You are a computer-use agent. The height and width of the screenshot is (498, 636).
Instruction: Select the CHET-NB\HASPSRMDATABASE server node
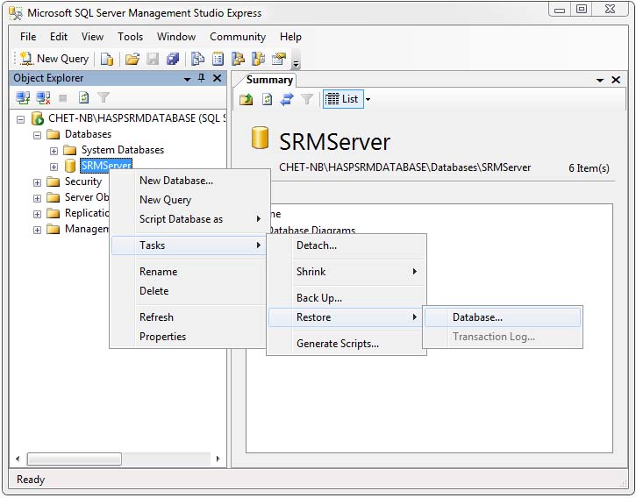click(137, 118)
